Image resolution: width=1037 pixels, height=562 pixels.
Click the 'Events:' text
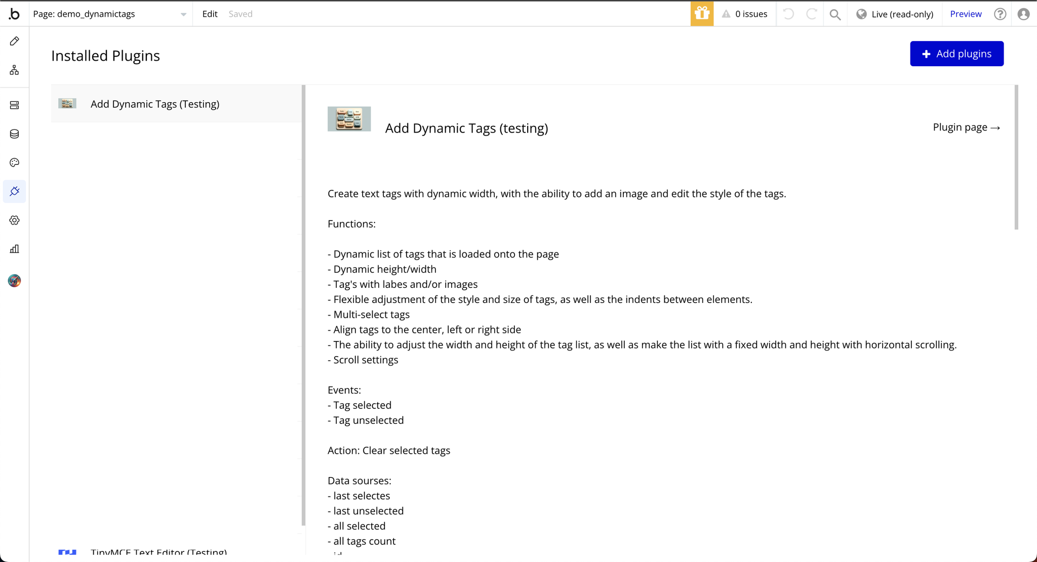coord(344,390)
